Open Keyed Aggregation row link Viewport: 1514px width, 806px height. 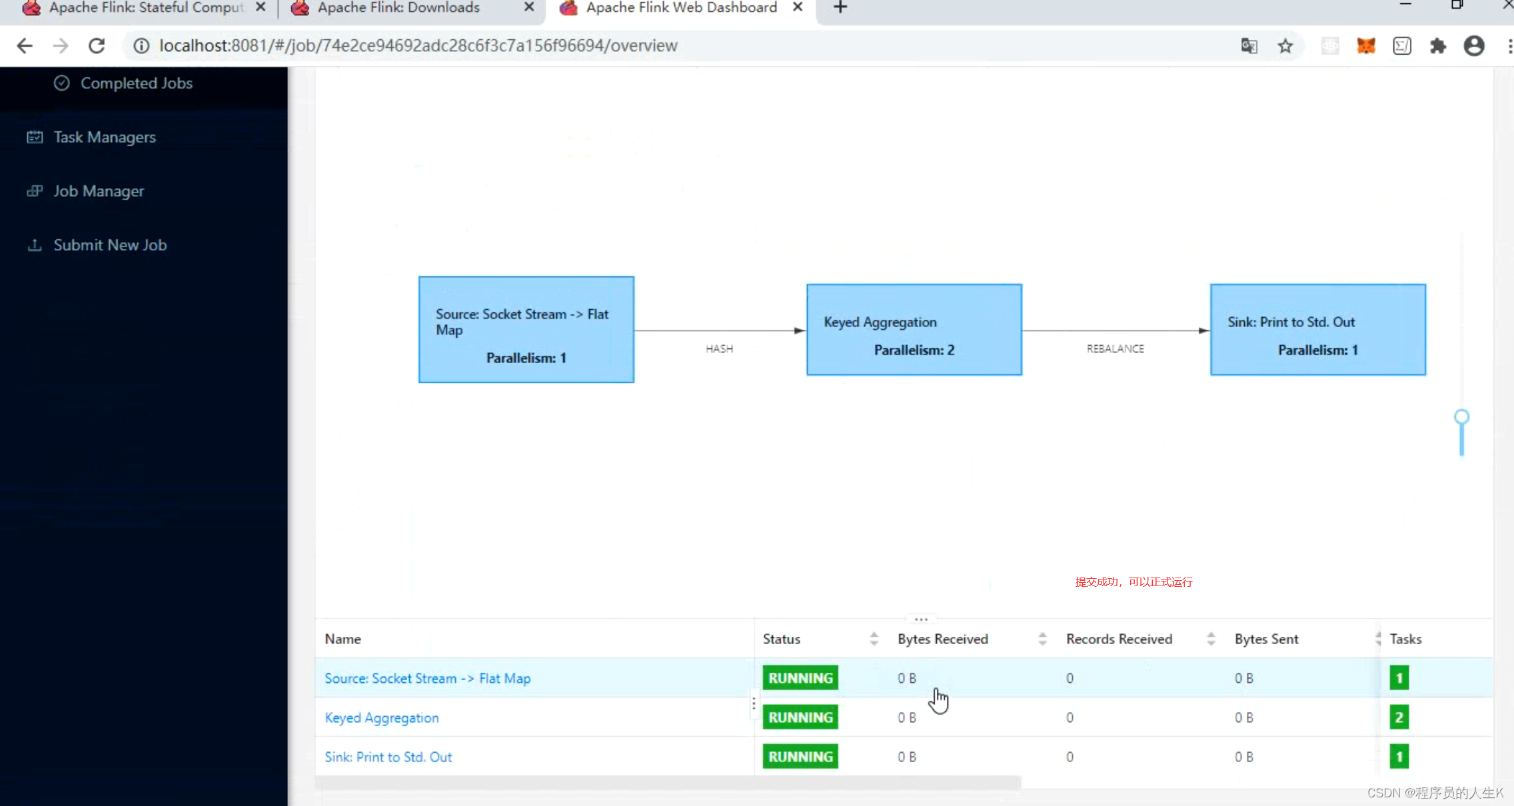[382, 718]
